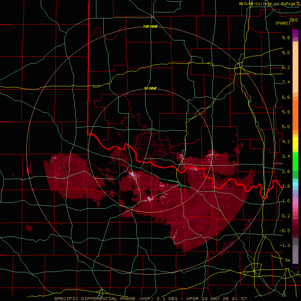This screenshot has width=301, height=301.
Task: Click the DKD label above the color scale
Action: click(x=294, y=20)
